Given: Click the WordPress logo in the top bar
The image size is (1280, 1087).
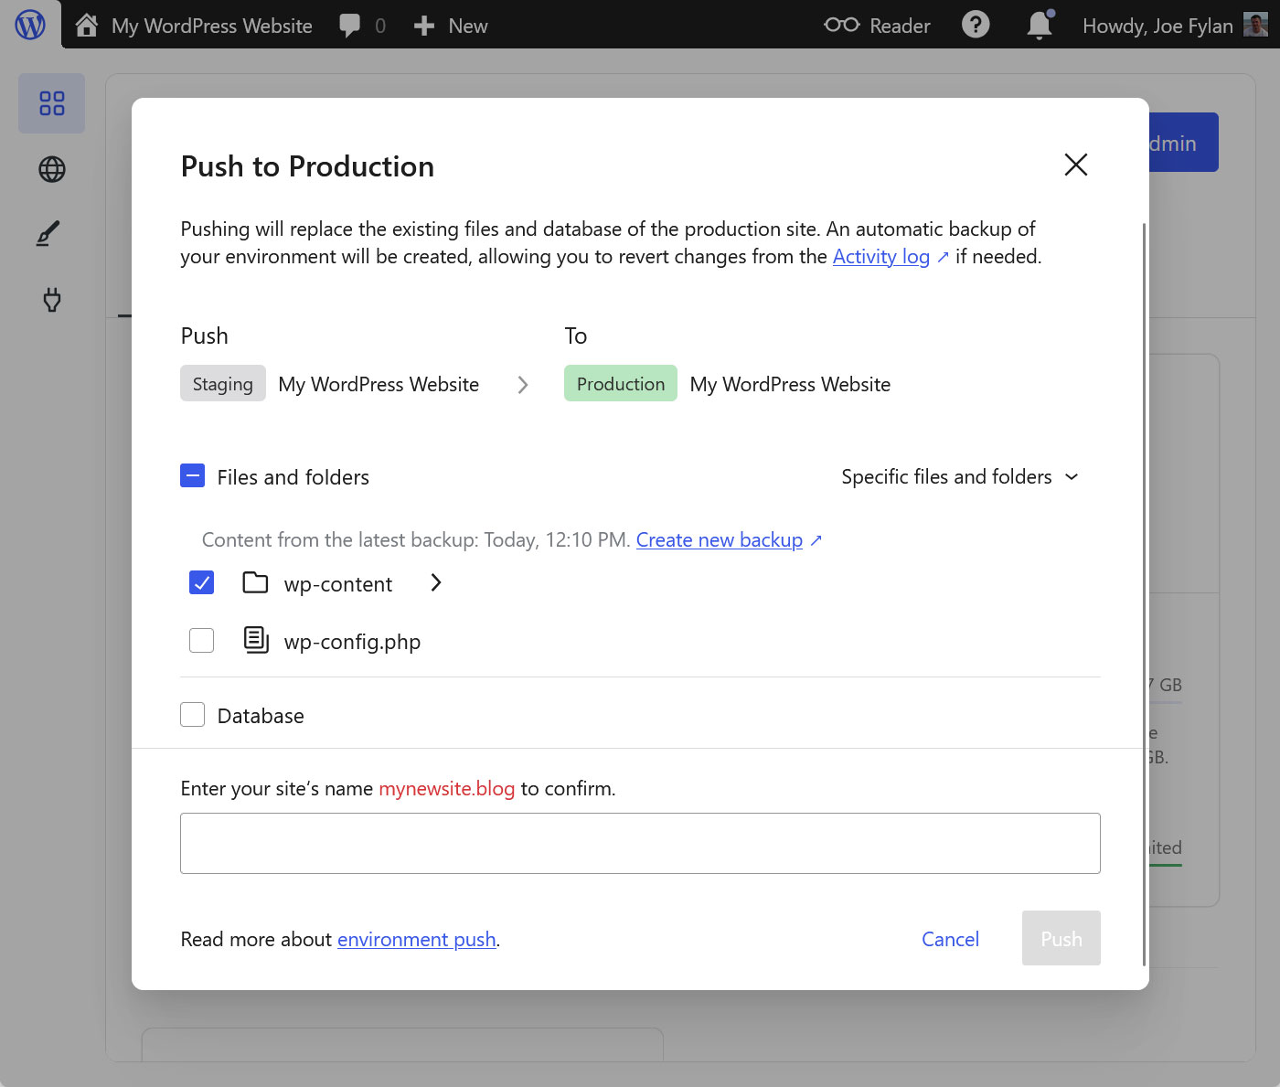Looking at the screenshot, I should point(30,25).
